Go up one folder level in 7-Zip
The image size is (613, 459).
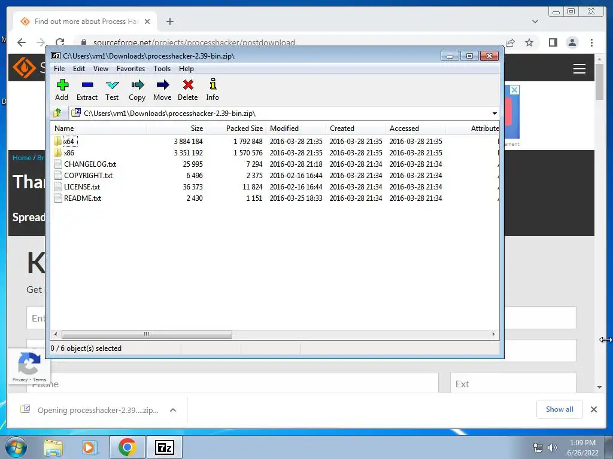57,113
